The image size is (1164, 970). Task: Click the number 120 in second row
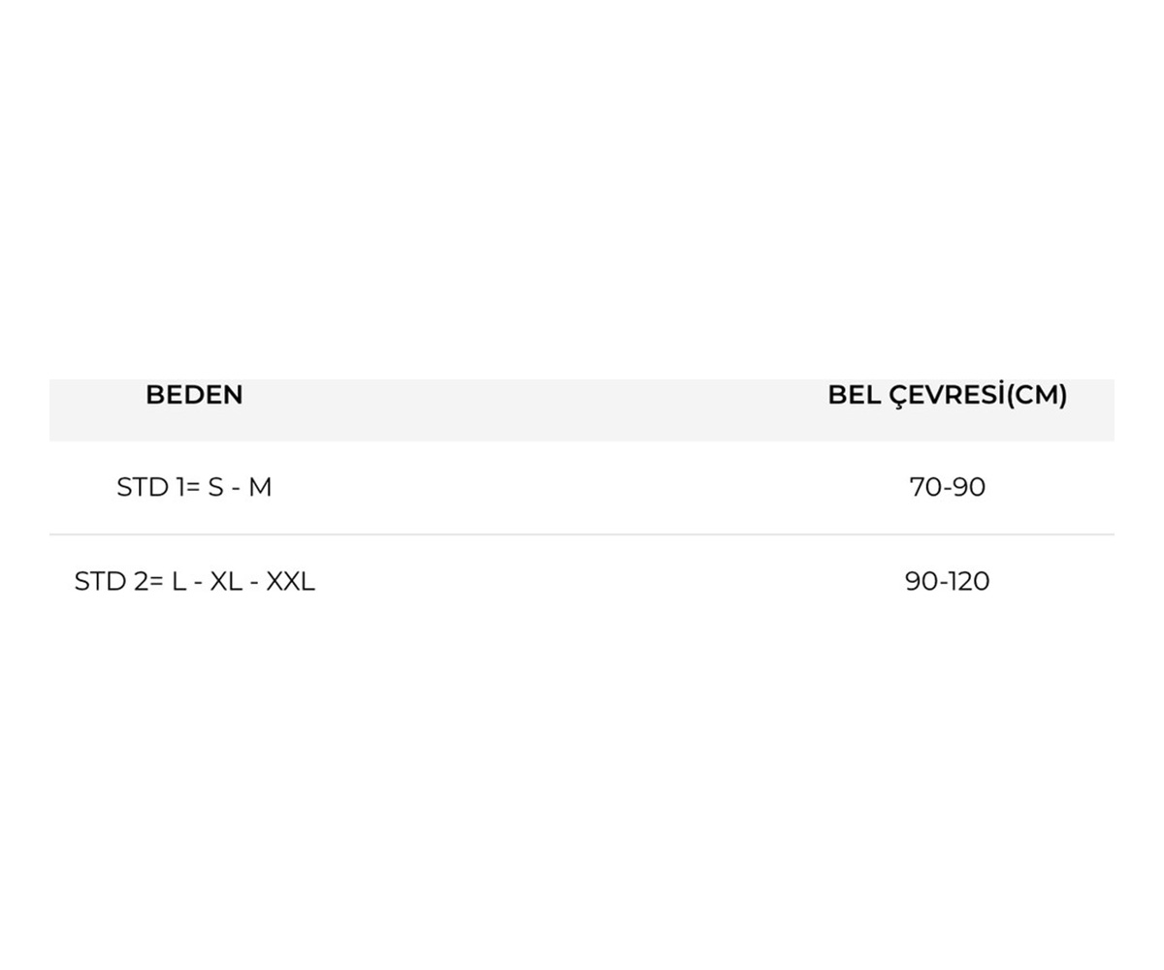pos(966,581)
